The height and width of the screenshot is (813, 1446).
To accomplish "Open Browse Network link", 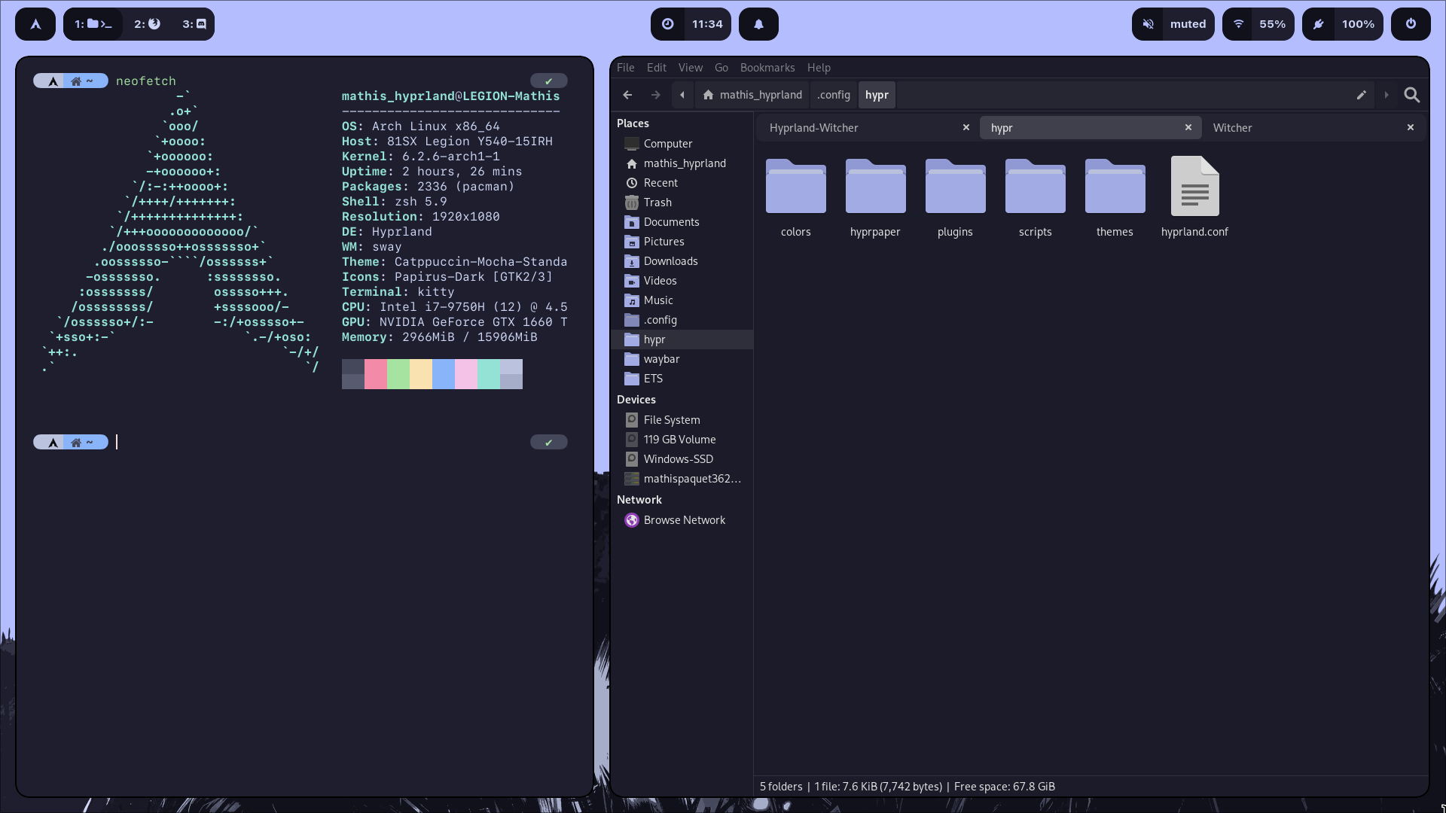I will tap(684, 520).
